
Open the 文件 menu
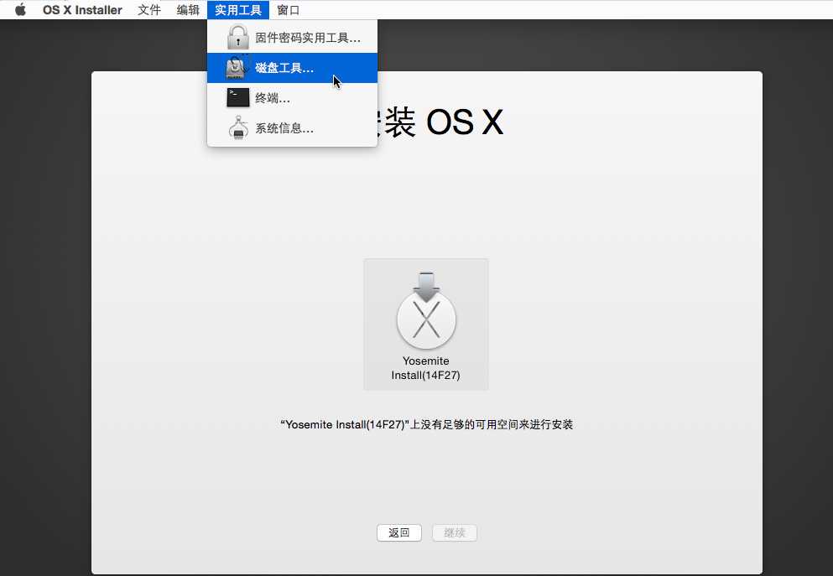(149, 10)
